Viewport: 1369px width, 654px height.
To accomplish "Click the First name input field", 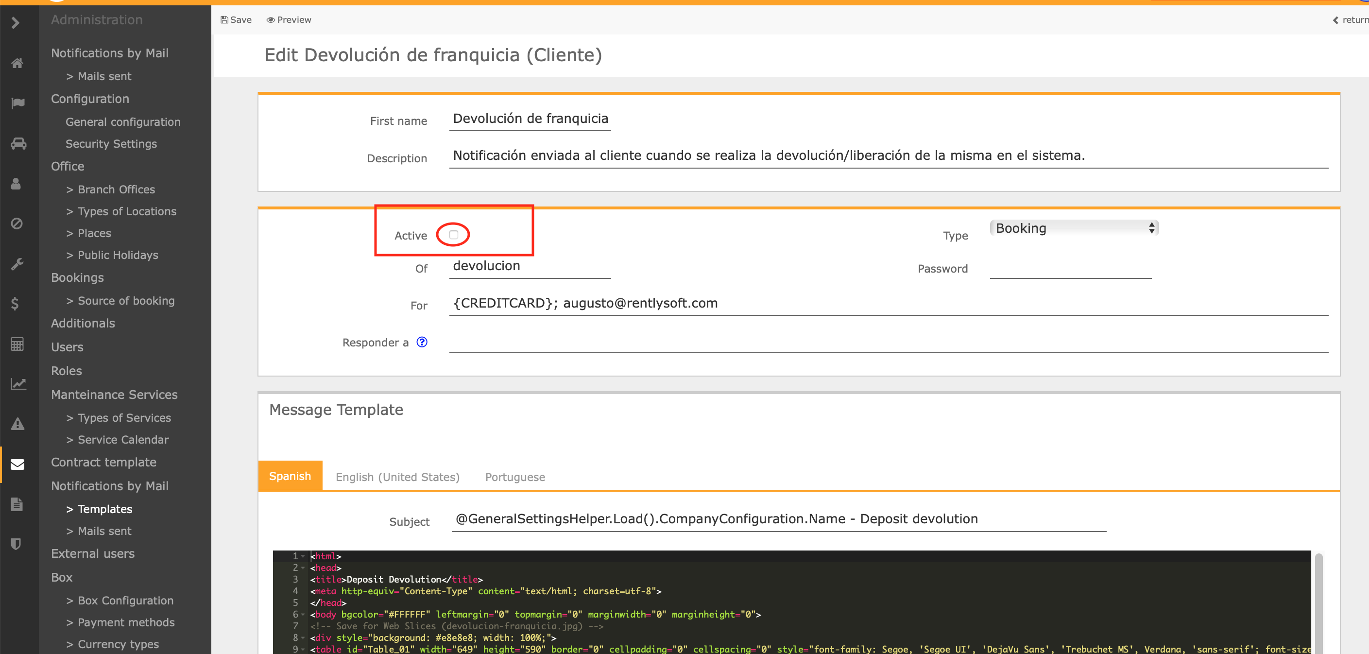I will [530, 119].
